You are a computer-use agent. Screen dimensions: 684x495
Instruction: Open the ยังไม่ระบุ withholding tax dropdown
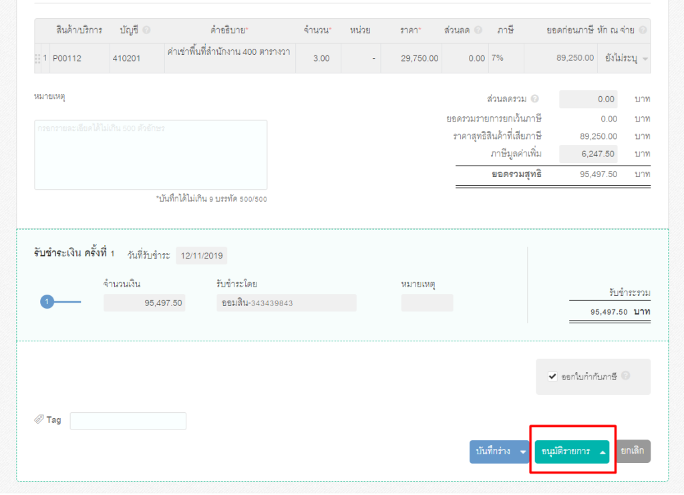[x=626, y=59]
